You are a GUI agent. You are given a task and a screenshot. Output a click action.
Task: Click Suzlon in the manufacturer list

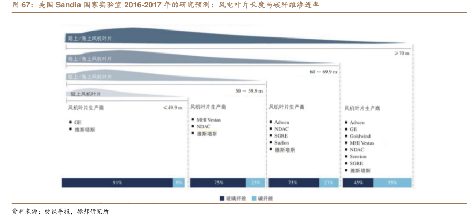(281, 143)
